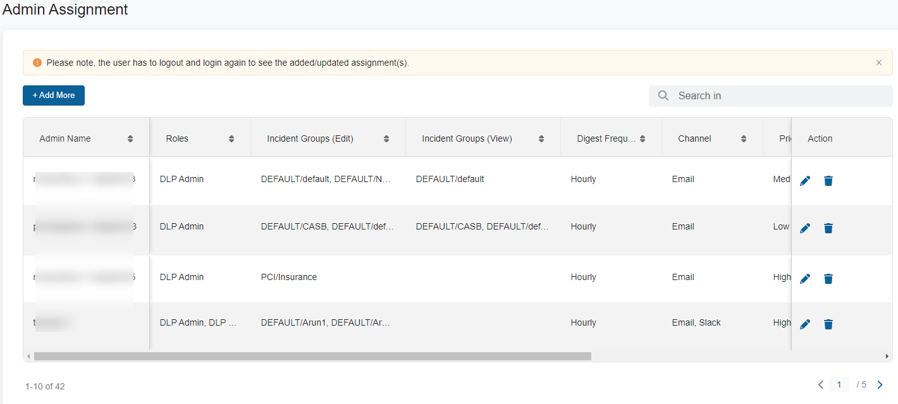Dismiss the logout reminder notification
898x404 pixels.
pos(878,62)
